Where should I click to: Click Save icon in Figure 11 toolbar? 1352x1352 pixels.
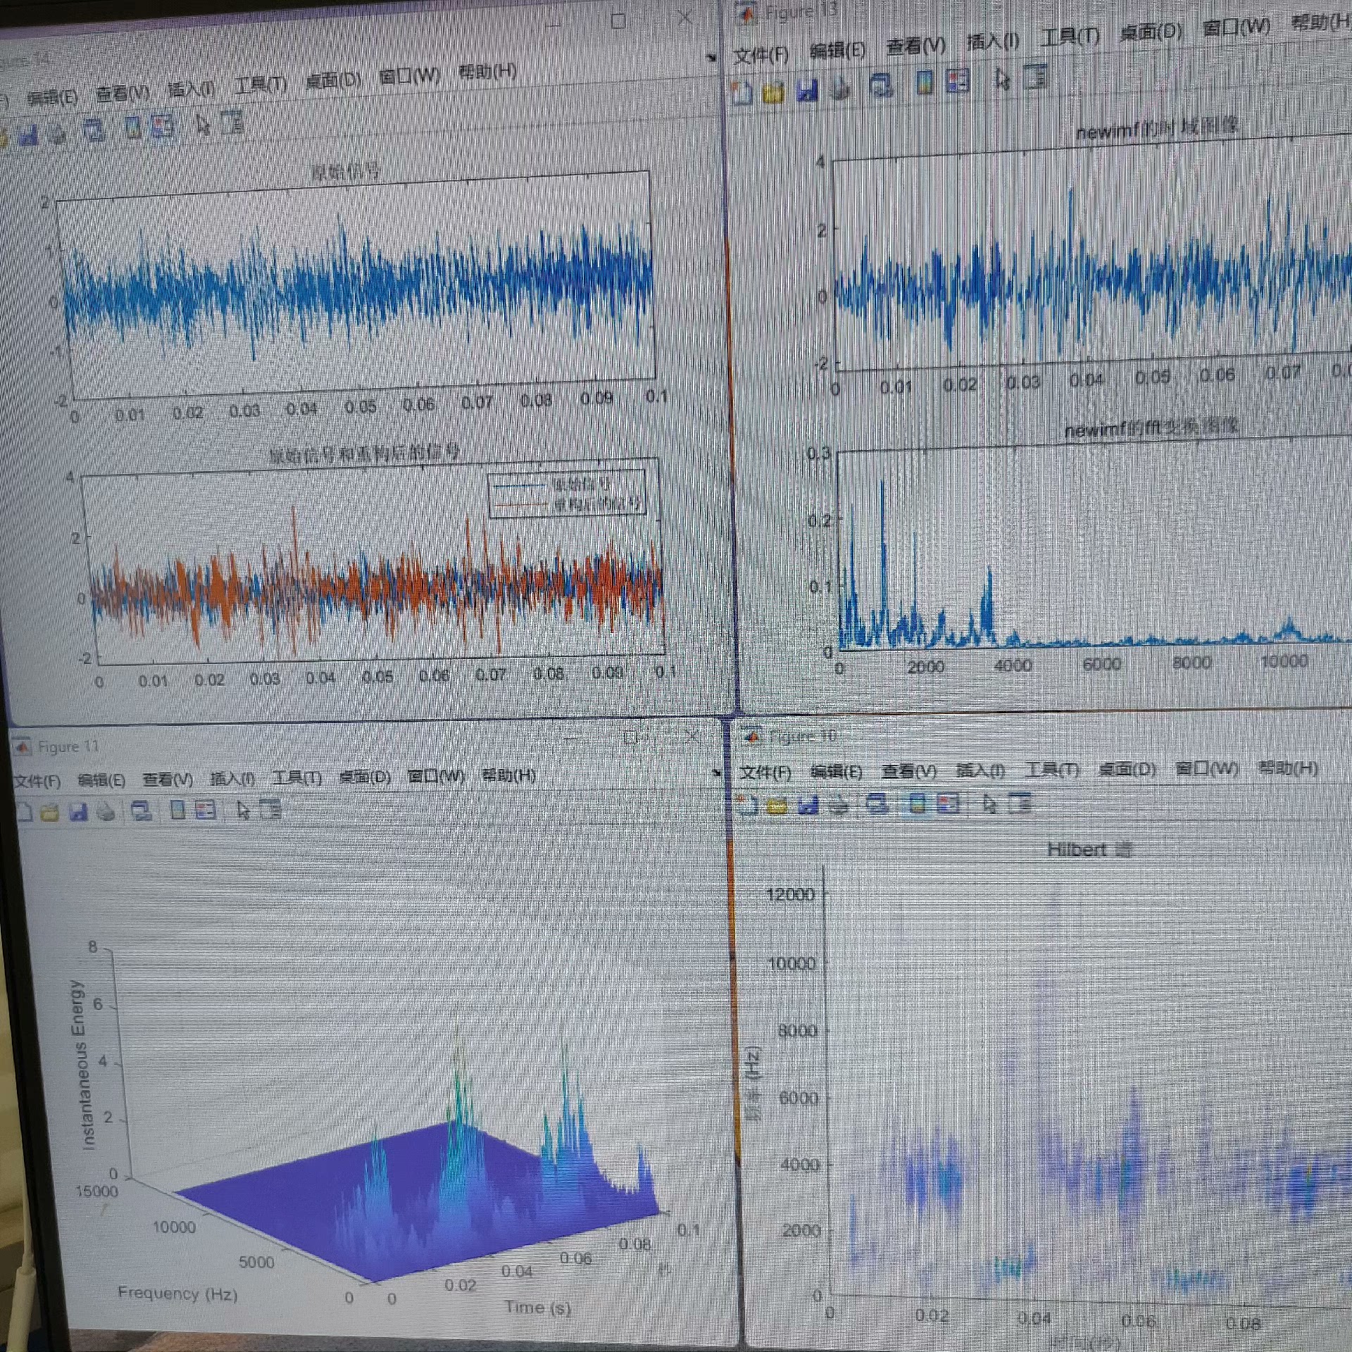coord(78,812)
